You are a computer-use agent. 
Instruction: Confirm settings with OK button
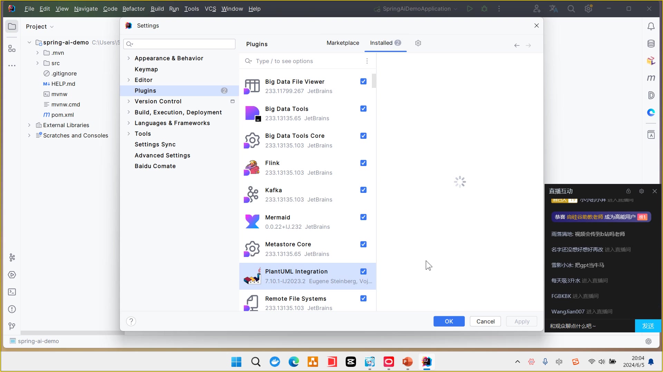tap(449, 321)
